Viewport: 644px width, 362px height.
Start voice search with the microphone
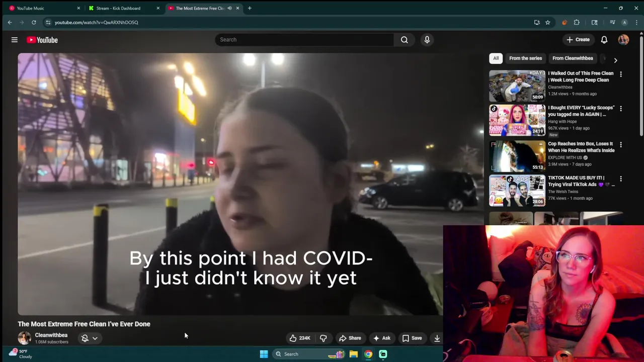427,40
